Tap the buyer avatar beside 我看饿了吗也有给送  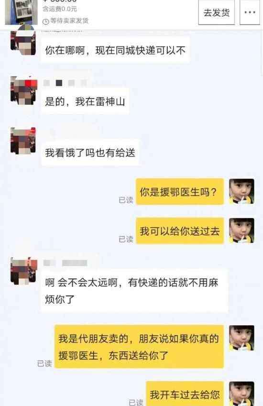pos(23,141)
